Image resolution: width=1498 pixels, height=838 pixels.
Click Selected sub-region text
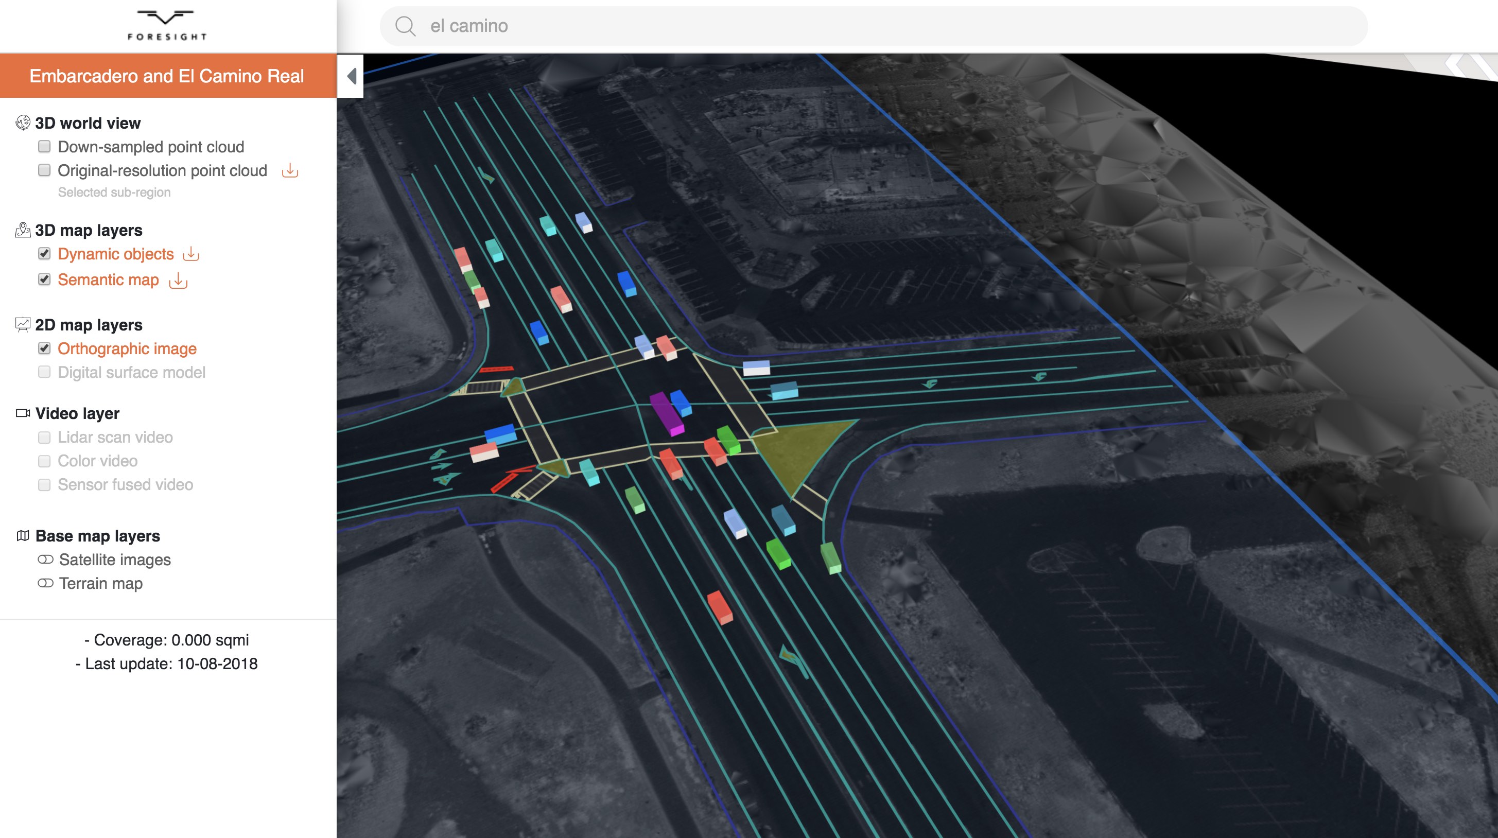pyautogui.click(x=114, y=193)
